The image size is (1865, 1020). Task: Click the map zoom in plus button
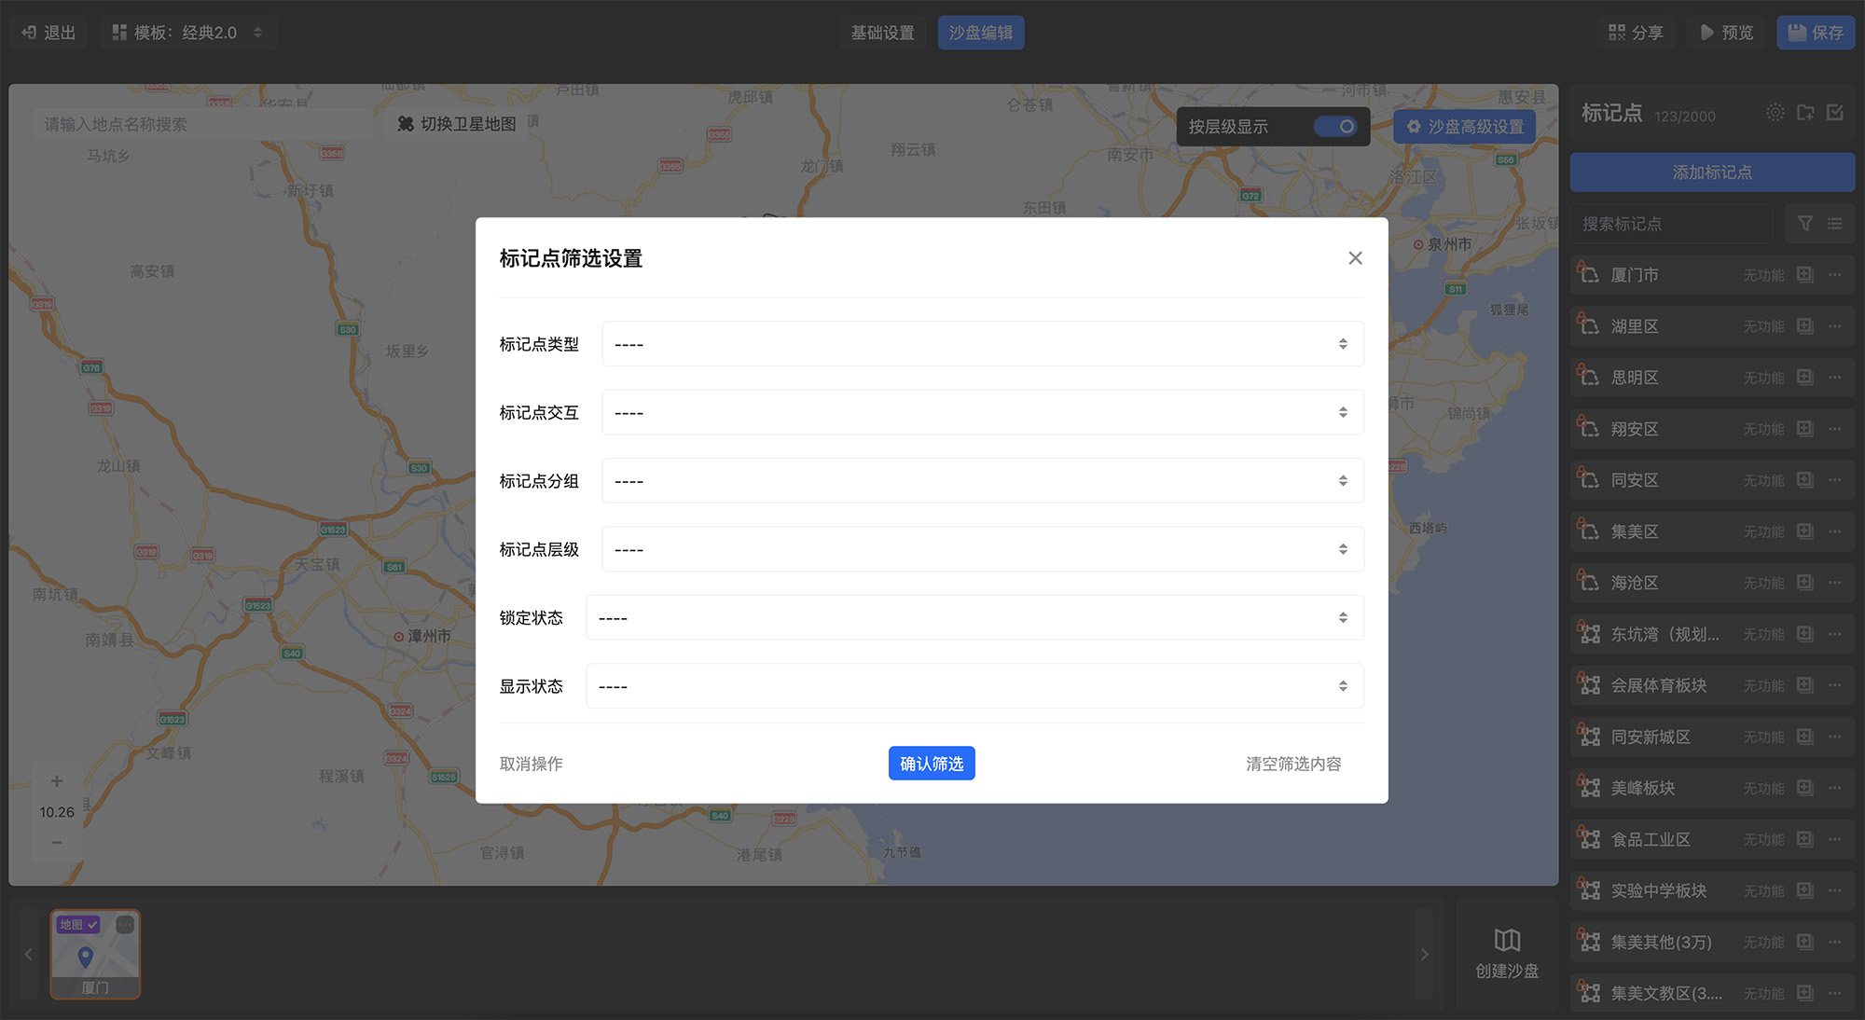coord(57,781)
